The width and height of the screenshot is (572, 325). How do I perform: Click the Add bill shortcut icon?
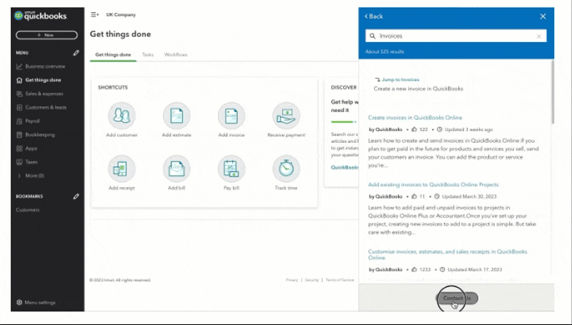coord(176,169)
